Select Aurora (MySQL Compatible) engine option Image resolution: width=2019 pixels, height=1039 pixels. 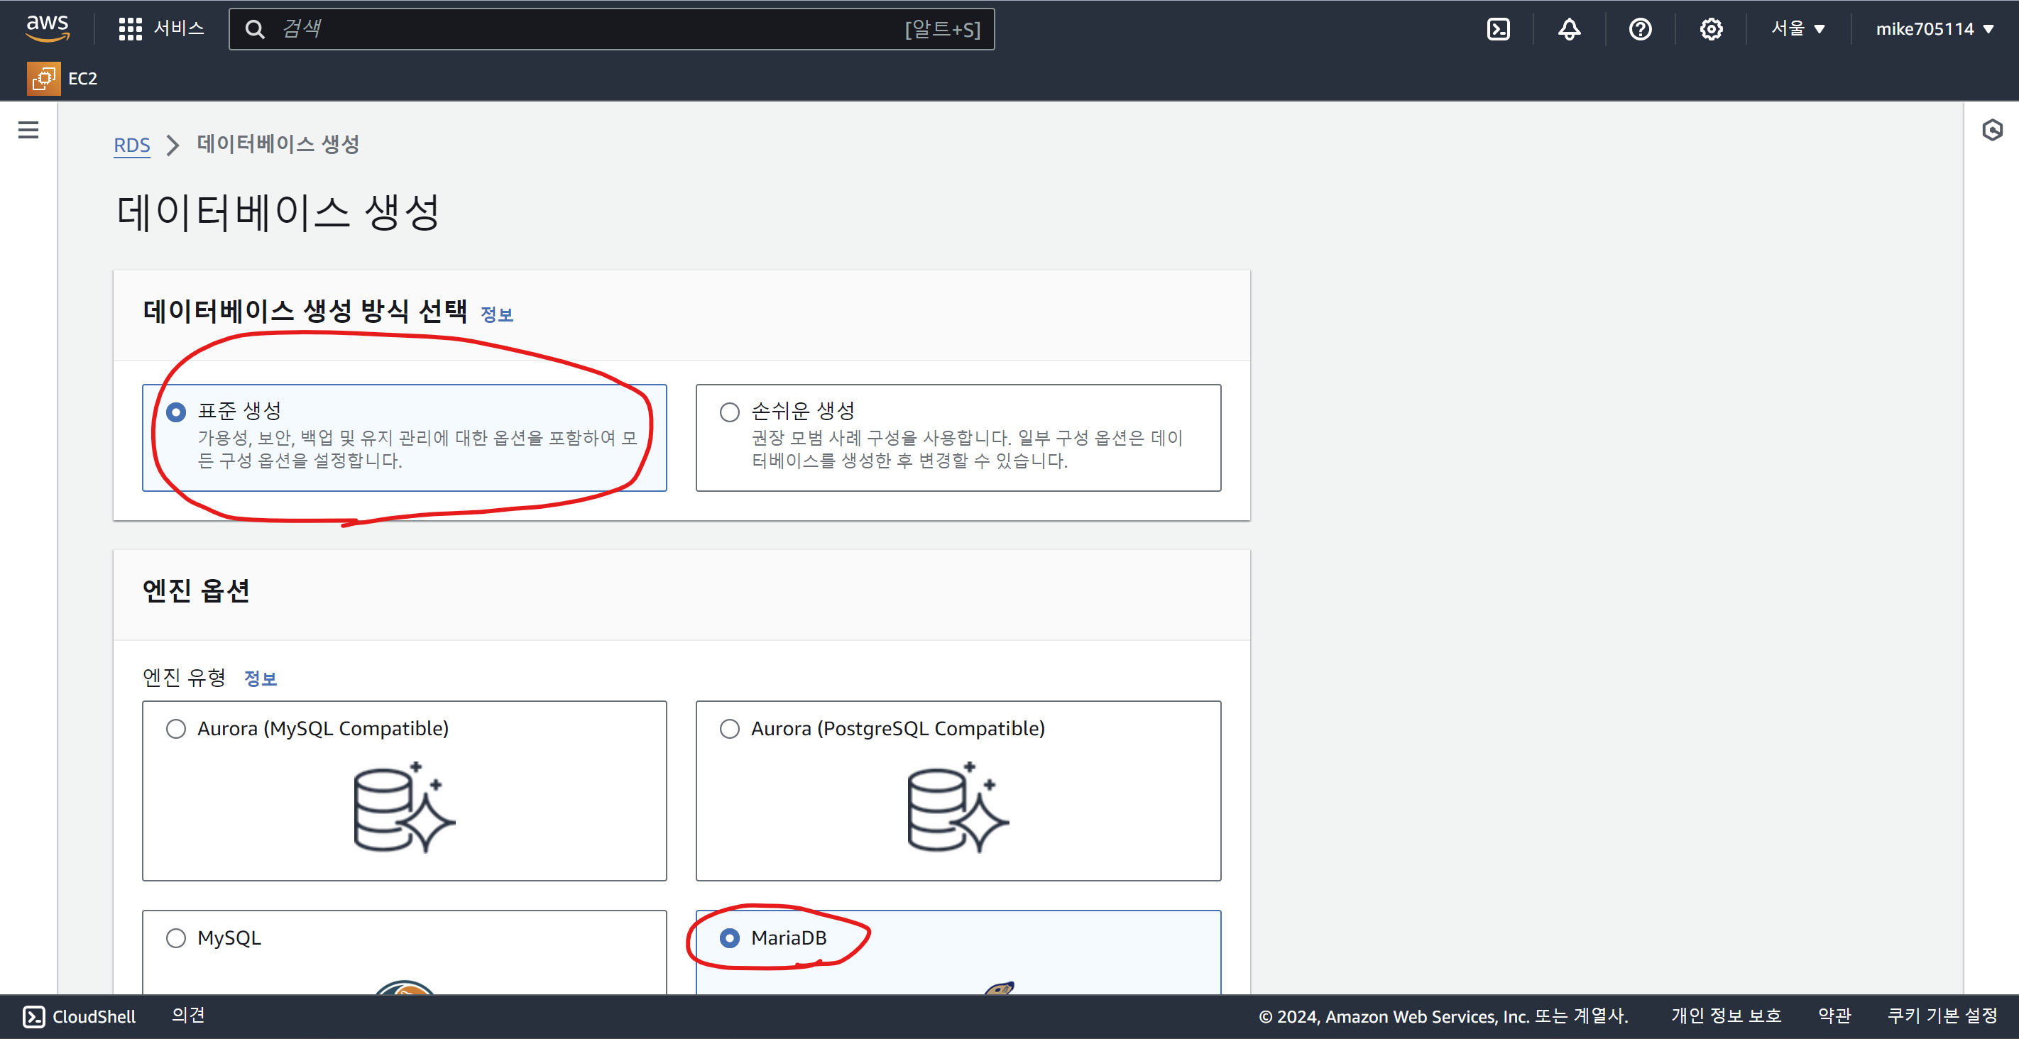tap(175, 729)
